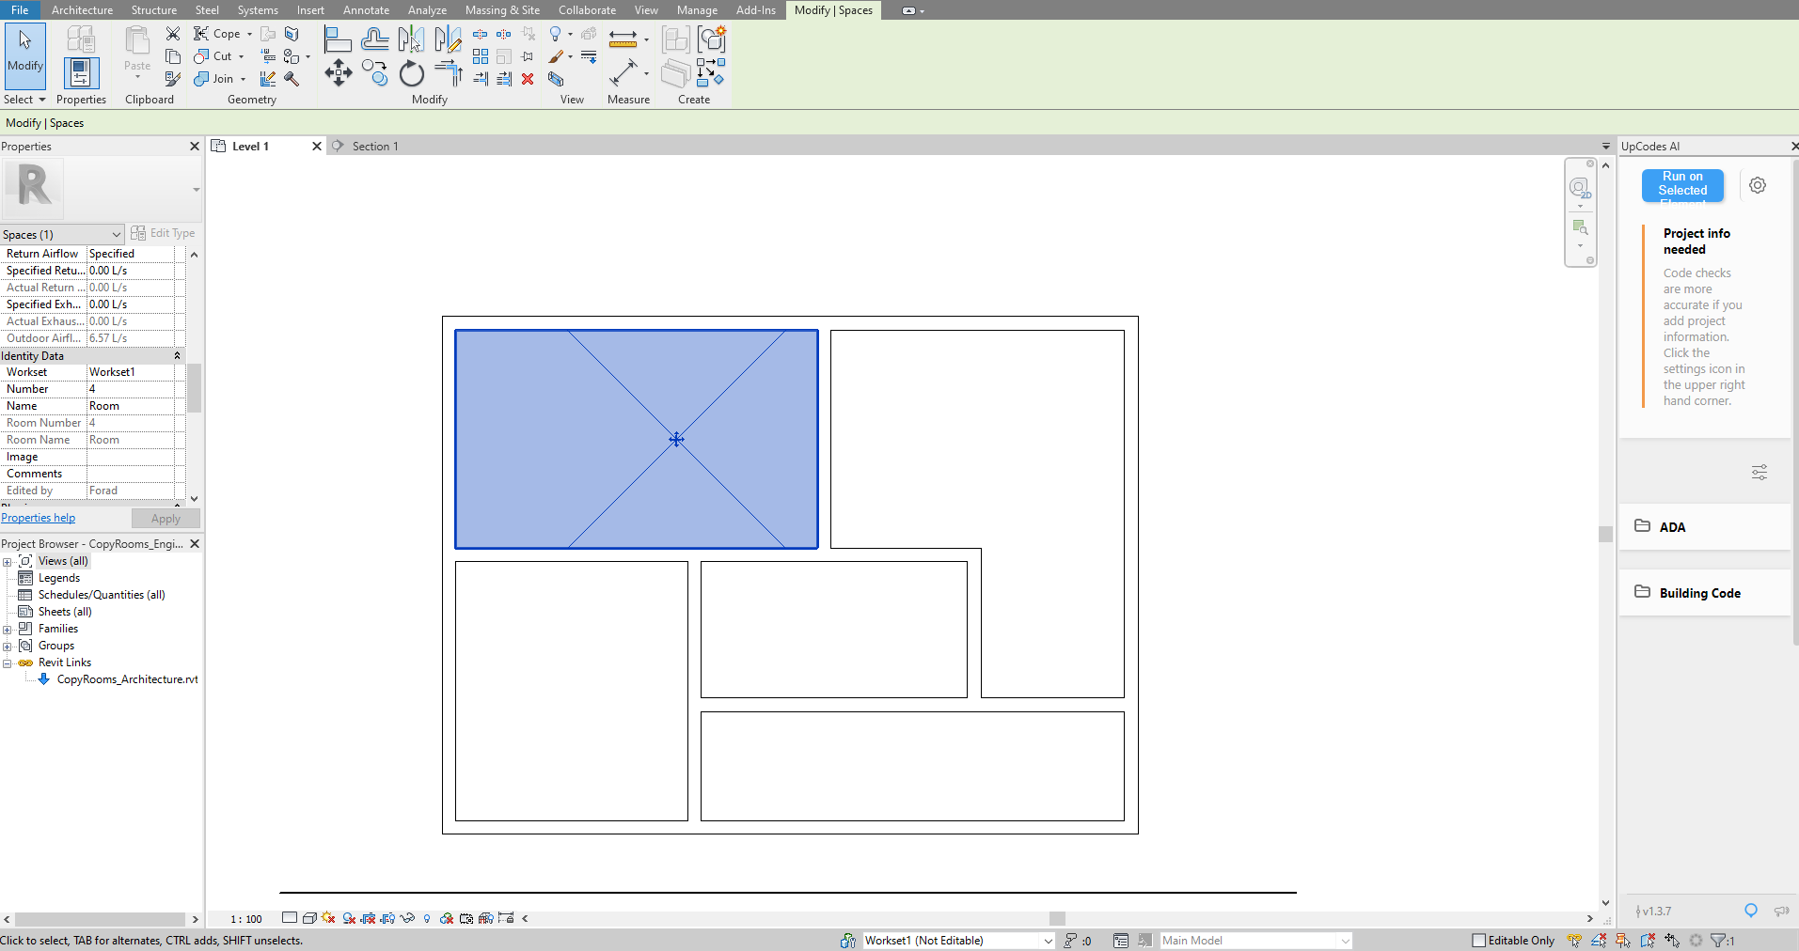Click the Comments property value field
1799x951 pixels.
(131, 474)
